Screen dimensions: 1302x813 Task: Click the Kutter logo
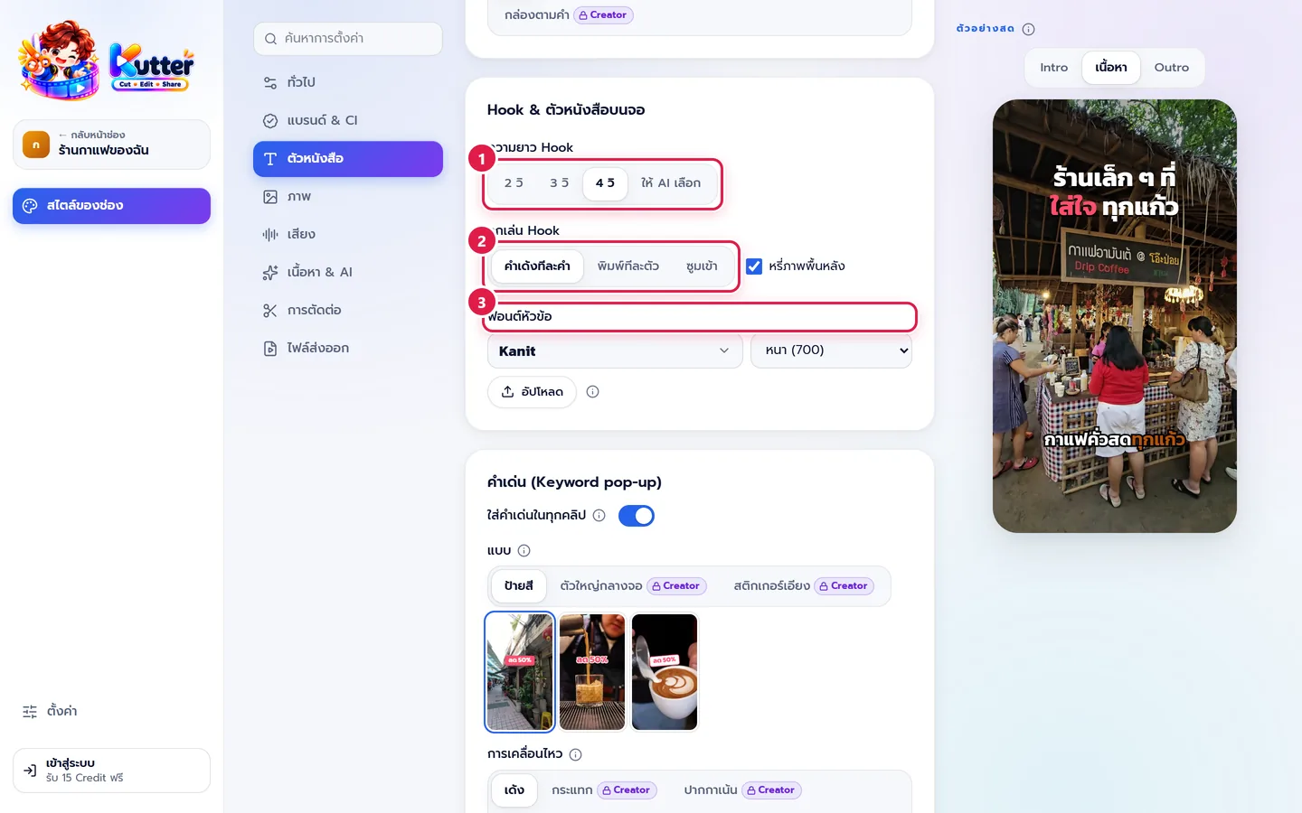coord(106,61)
